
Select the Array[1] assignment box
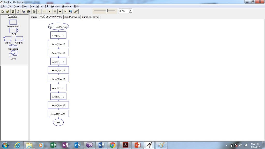click(58, 35)
